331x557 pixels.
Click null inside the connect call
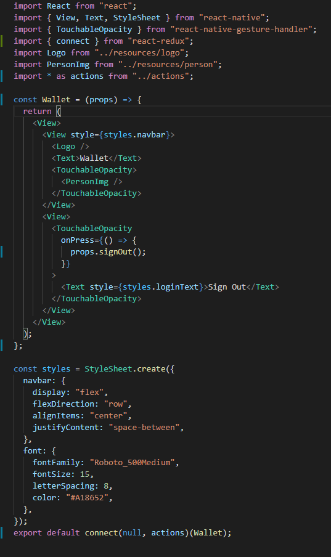(x=132, y=533)
